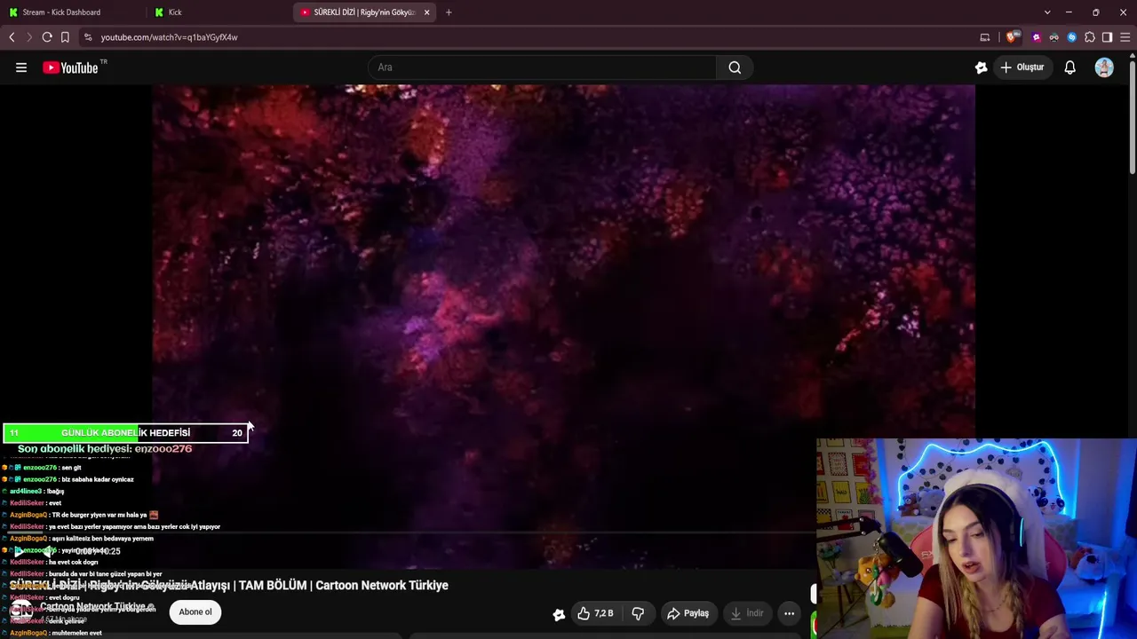The height and width of the screenshot is (639, 1137).
Task: Open YouTube notifications bell
Action: click(x=1069, y=67)
